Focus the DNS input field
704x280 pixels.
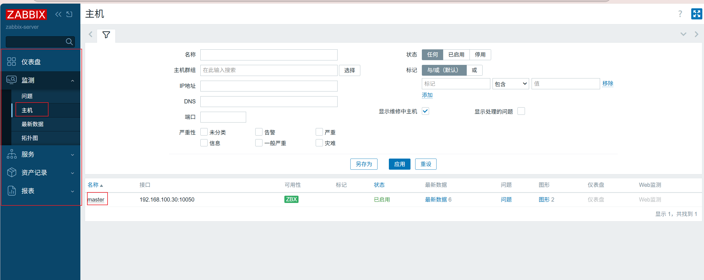click(x=269, y=101)
